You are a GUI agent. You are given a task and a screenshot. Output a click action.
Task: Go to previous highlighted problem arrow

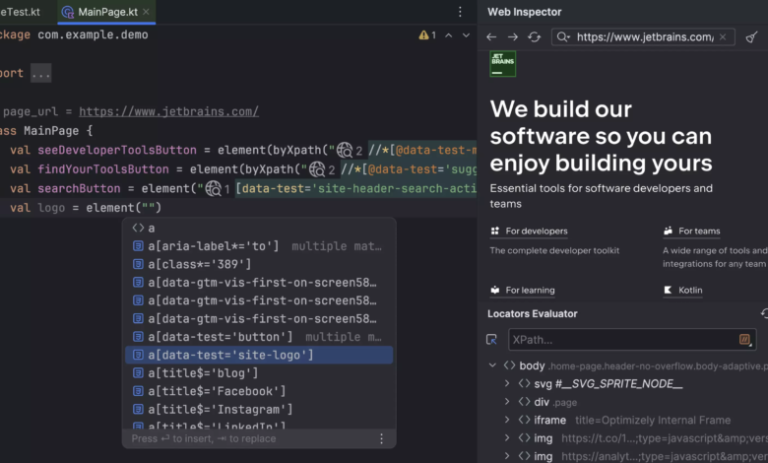(449, 35)
